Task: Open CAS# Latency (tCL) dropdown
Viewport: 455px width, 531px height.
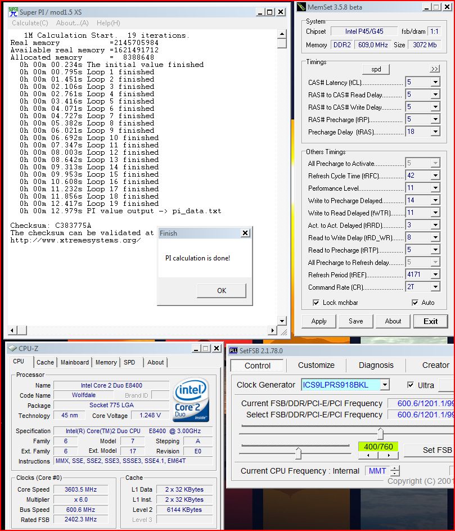Action: [436, 82]
